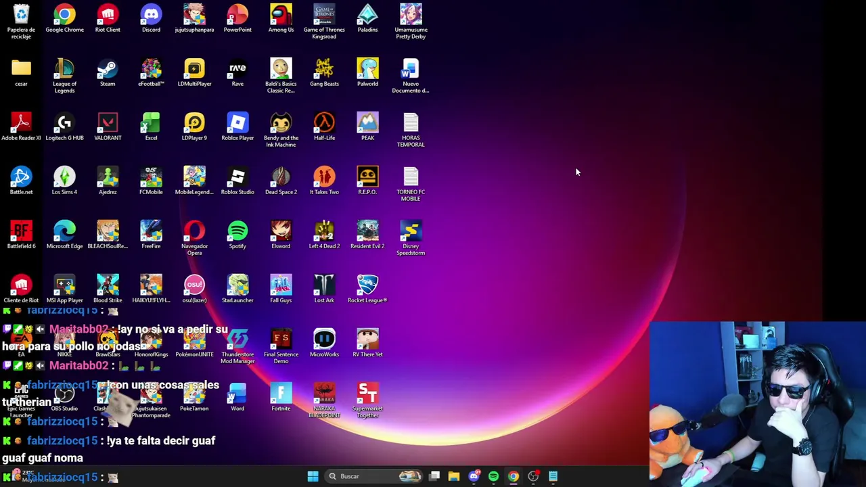The image size is (866, 487).
Task: Select the Battlefield 6 desktop icon
Action: coord(21,235)
